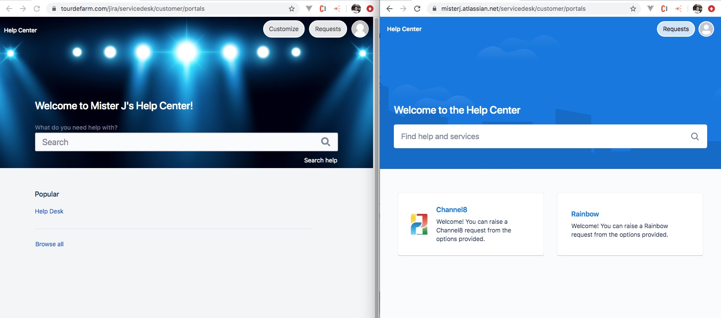721x318 pixels.
Task: Open the user avatar menu in the blue Help Center
Action: (x=706, y=29)
